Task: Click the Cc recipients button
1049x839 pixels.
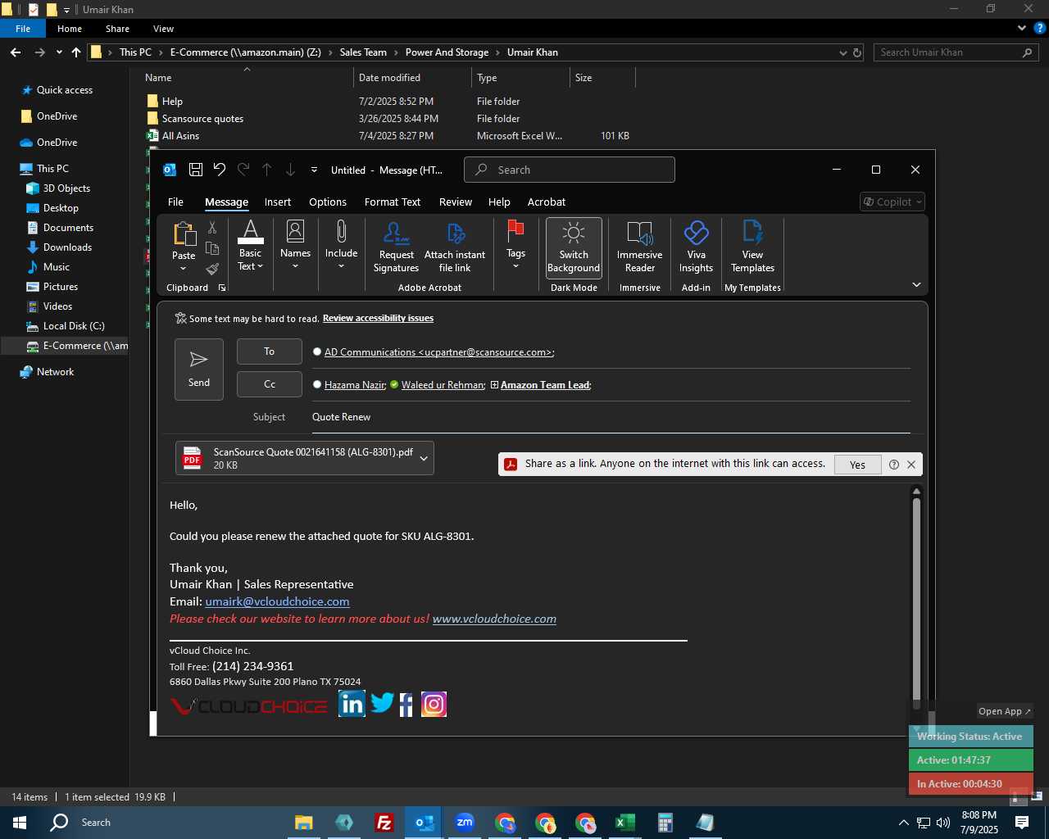Action: tap(270, 384)
